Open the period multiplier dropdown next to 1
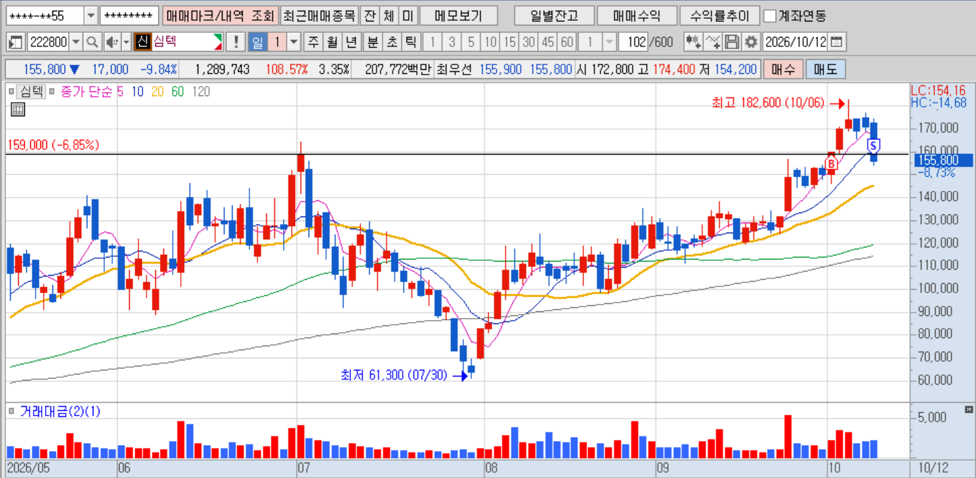 [x=294, y=42]
